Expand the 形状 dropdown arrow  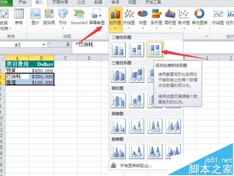pos(63,28)
